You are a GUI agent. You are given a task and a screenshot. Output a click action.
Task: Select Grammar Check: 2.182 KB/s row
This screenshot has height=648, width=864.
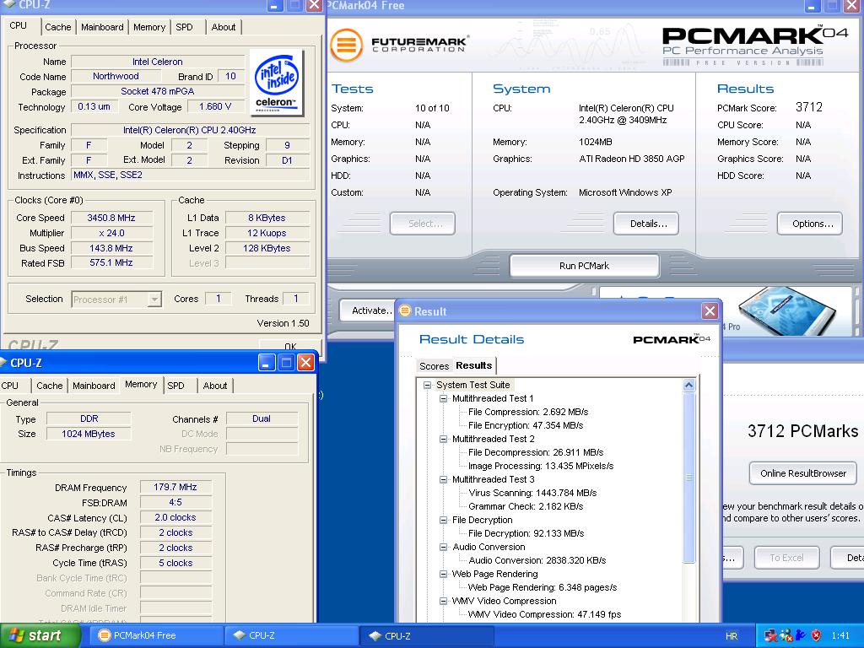click(x=525, y=506)
